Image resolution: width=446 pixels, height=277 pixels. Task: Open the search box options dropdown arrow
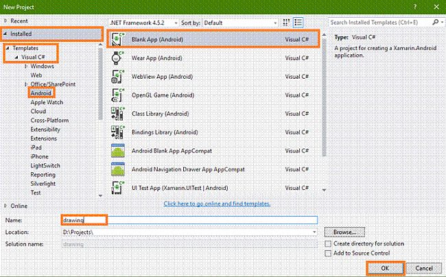442,22
